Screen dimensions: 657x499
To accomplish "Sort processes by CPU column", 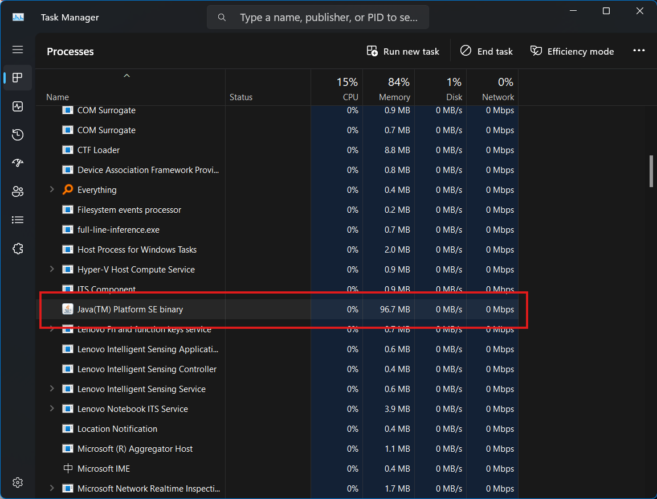I will [337, 88].
